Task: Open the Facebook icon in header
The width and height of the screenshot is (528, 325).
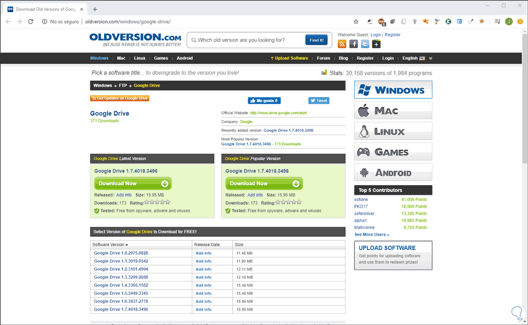Action: (x=353, y=44)
